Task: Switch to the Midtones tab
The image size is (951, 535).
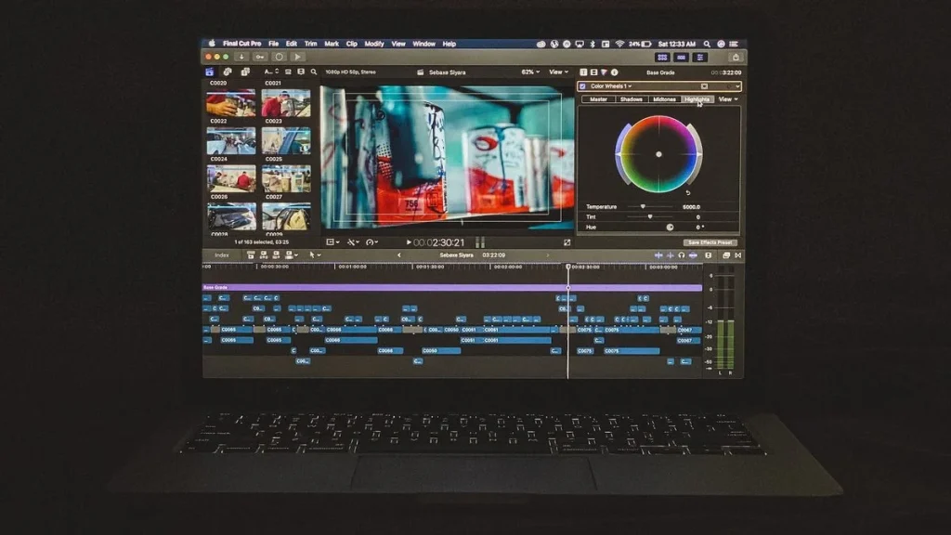Action: [665, 98]
